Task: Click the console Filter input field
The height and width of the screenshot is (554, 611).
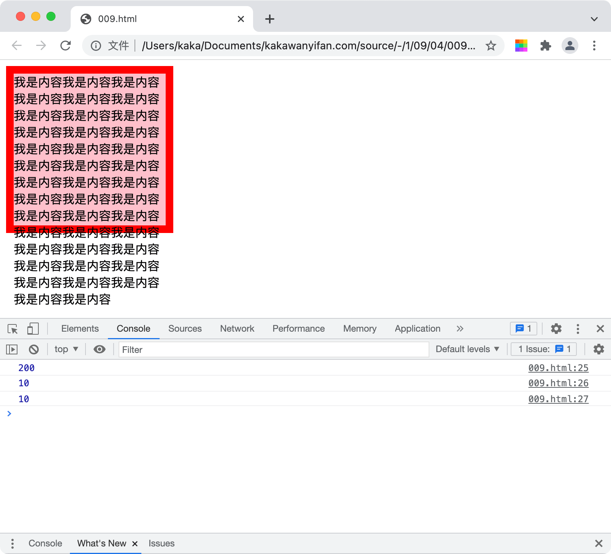Action: point(274,349)
